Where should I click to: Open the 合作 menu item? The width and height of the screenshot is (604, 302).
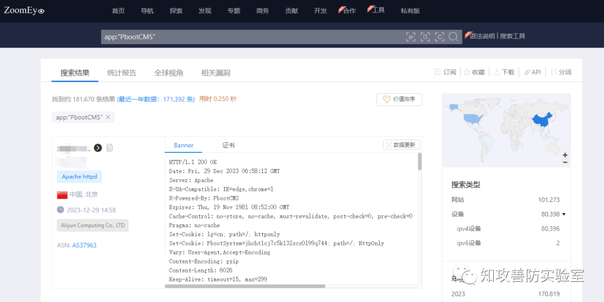point(350,11)
